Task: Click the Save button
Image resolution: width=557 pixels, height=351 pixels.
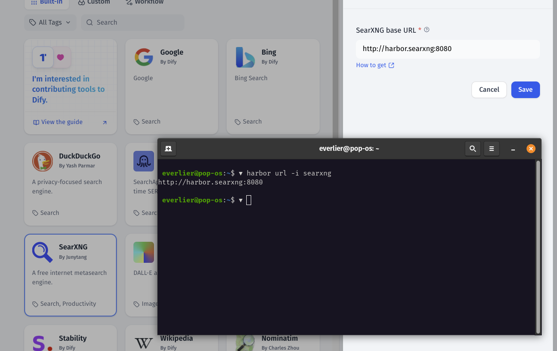Action: 525,90
